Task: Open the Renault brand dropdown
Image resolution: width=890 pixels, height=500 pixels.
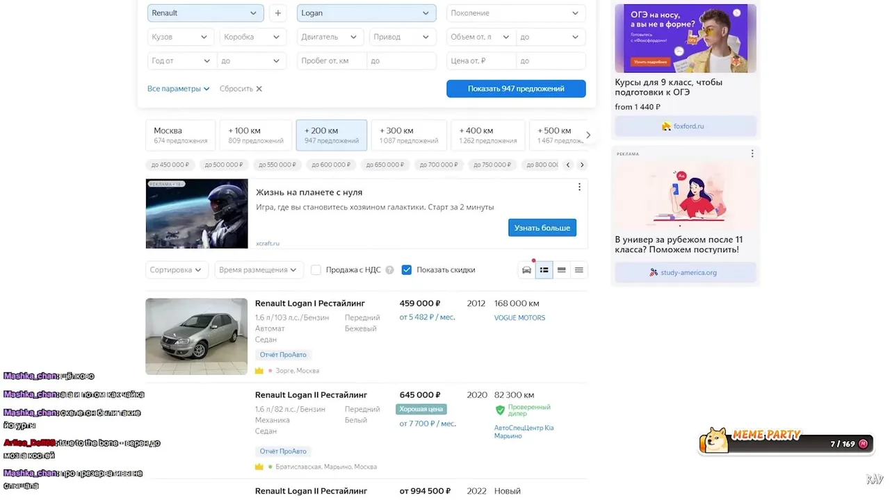Action: pos(205,13)
